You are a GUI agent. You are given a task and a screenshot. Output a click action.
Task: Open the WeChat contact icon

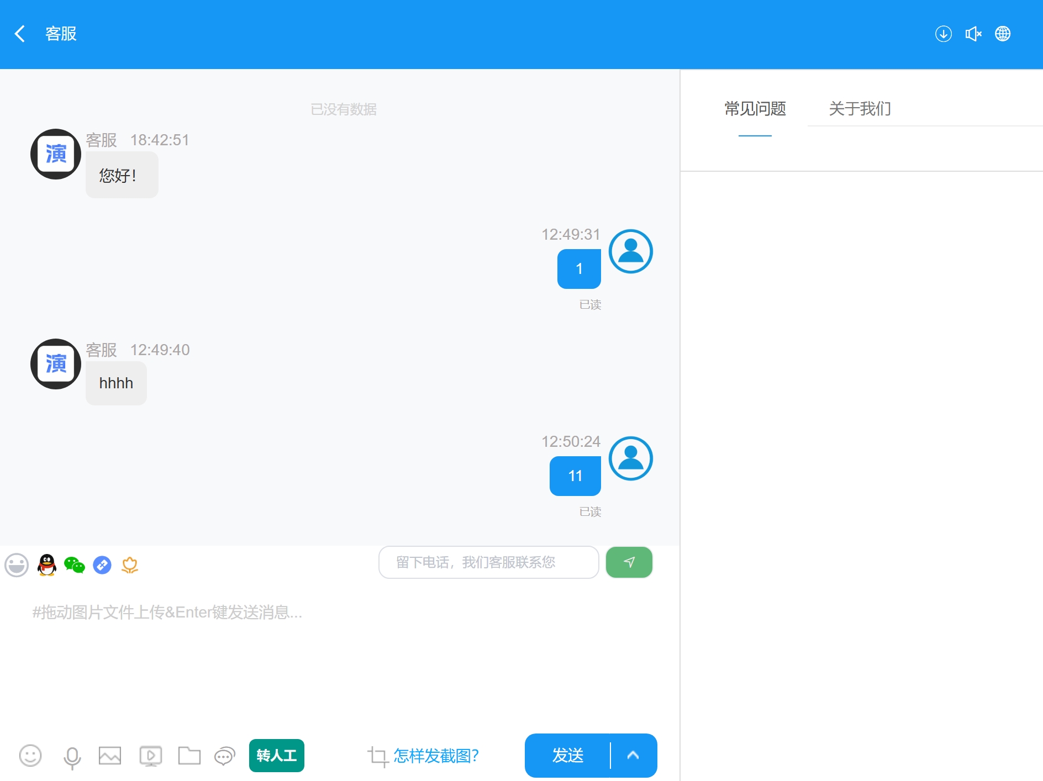(75, 565)
